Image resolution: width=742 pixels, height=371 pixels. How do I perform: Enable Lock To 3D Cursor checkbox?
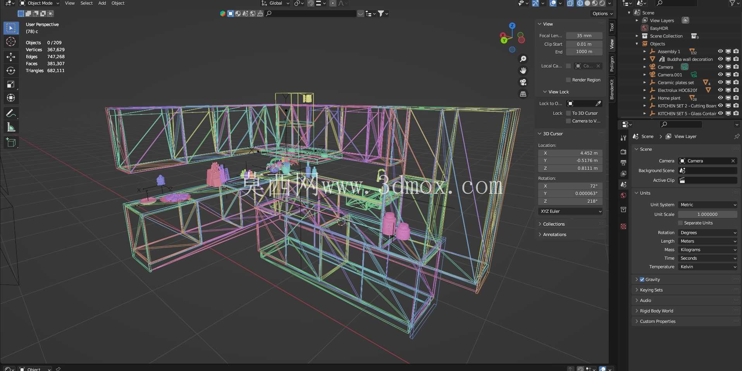click(568, 113)
